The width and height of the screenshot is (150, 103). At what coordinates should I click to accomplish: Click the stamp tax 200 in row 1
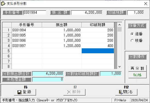click(98, 30)
